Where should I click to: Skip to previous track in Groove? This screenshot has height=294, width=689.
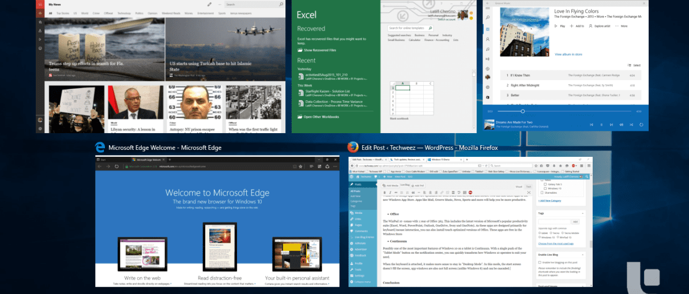[x=592, y=125]
